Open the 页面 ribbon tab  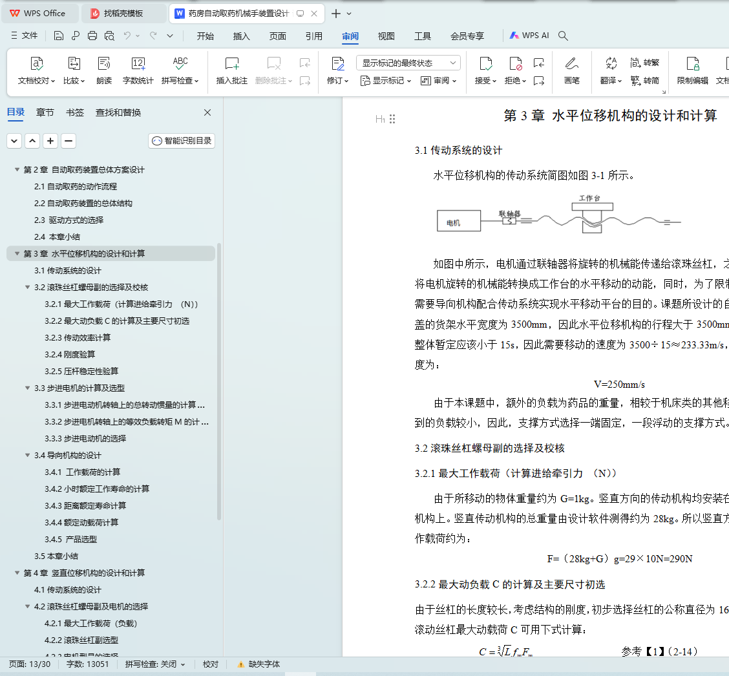click(277, 36)
